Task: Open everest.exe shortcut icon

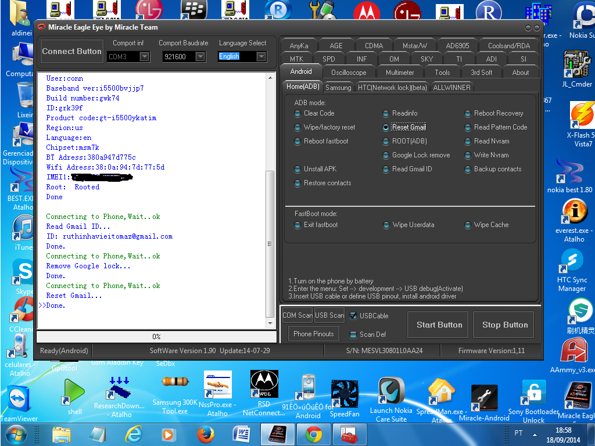Action: [574, 220]
